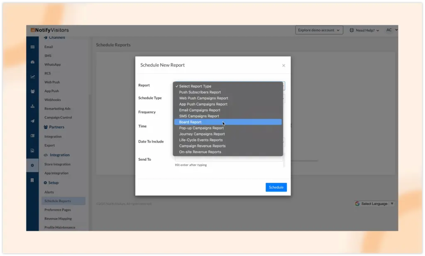
Task: Click the sitemap hierarchy sidebar icon
Action: point(32,106)
